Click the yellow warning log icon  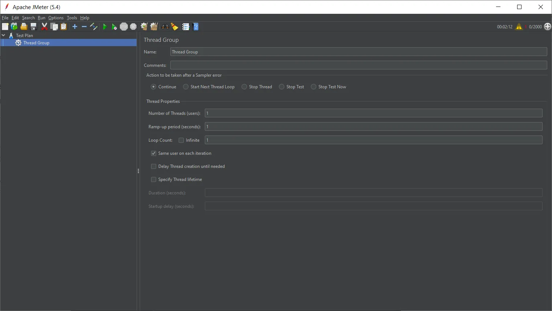point(519,27)
